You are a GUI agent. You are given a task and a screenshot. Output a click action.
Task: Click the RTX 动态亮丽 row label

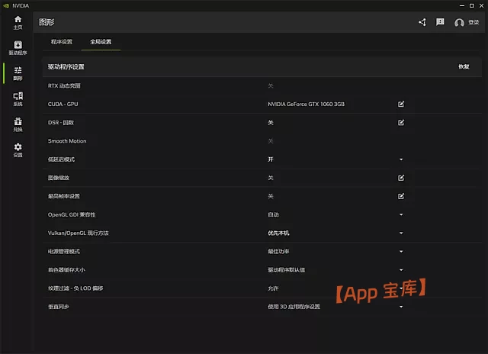[x=64, y=85]
